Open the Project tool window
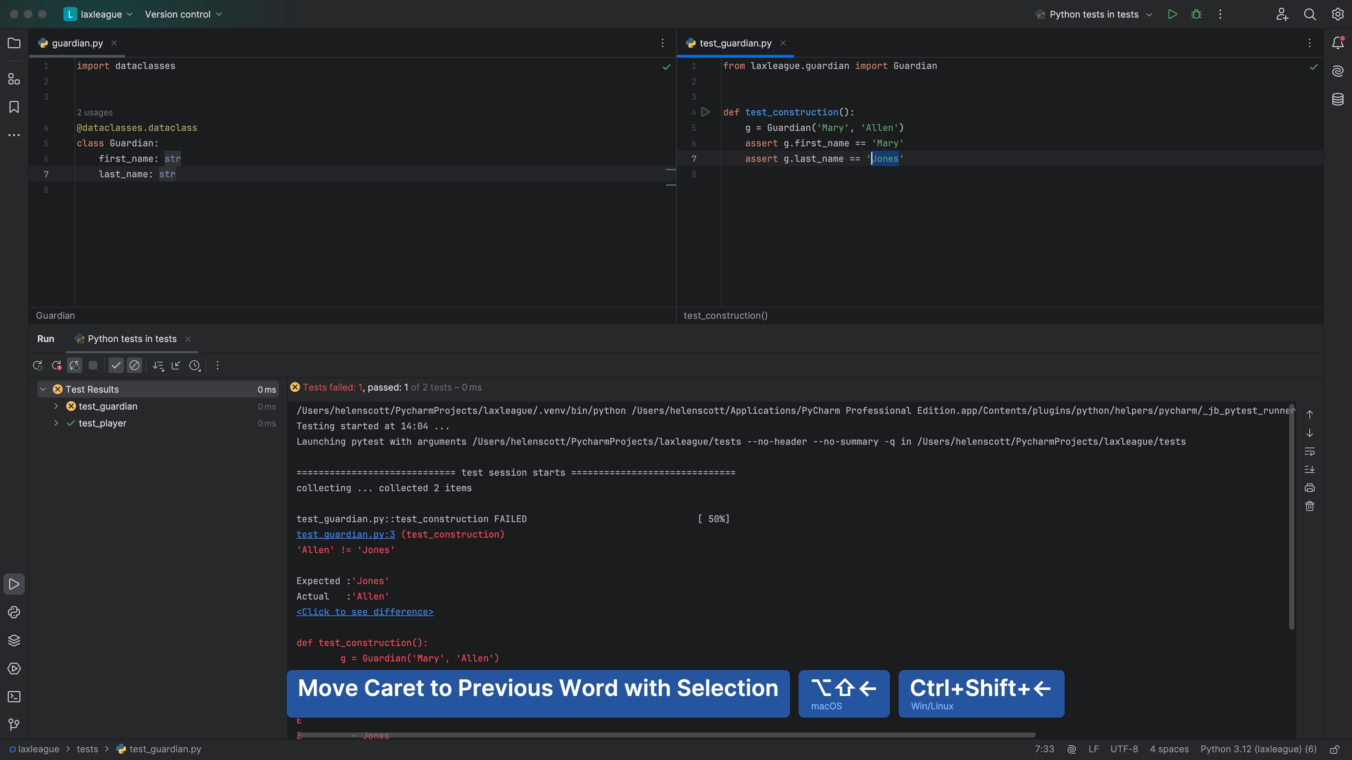The image size is (1352, 760). pos(14,43)
